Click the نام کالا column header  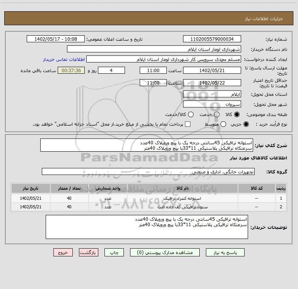click(182, 188)
